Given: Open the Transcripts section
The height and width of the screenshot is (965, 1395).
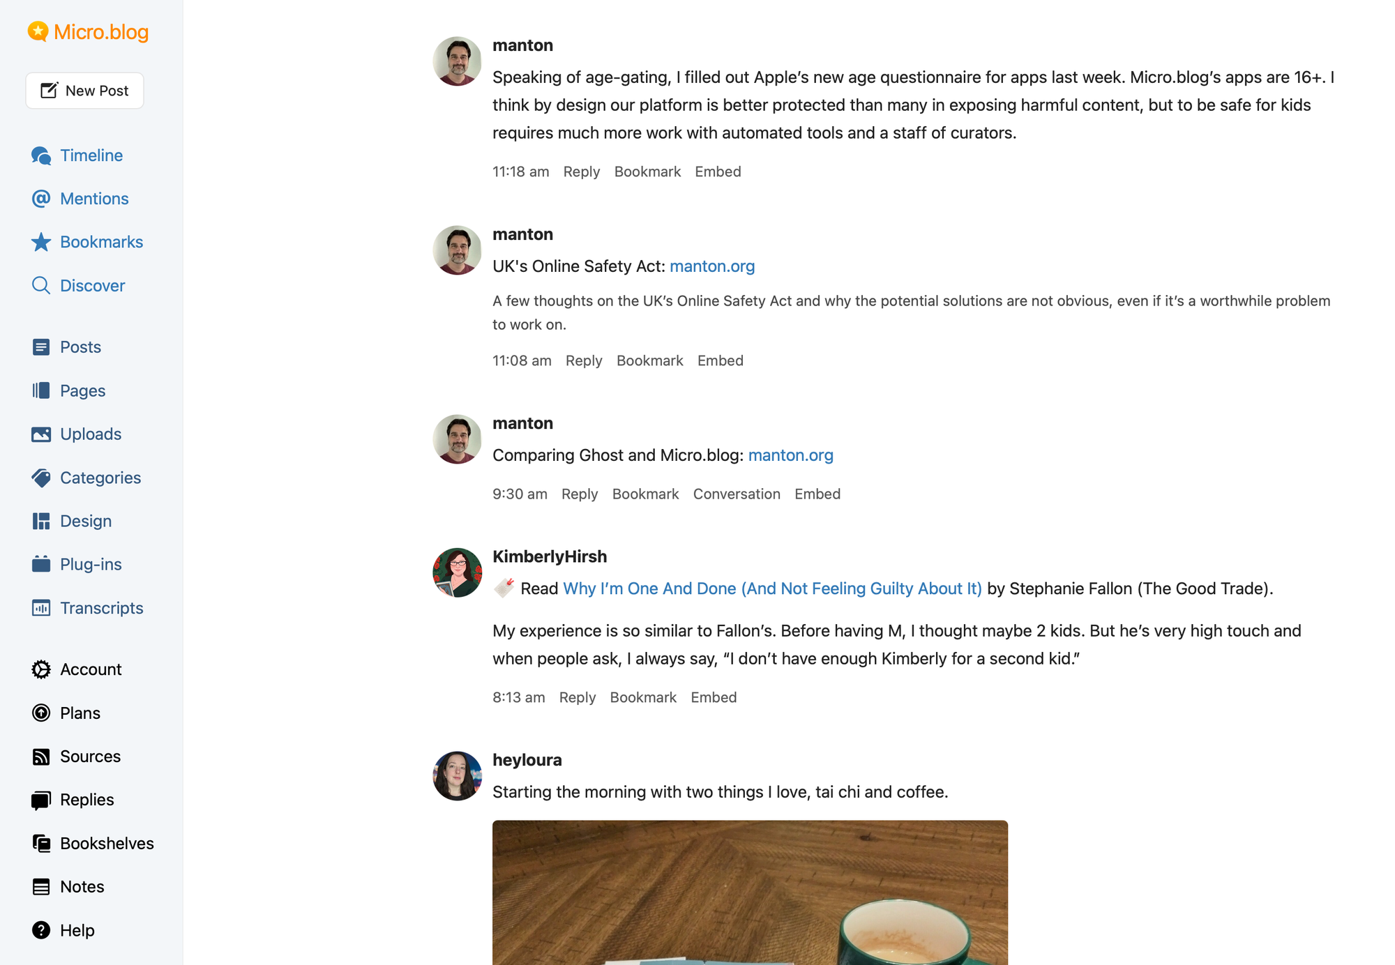Looking at the screenshot, I should click(x=102, y=607).
